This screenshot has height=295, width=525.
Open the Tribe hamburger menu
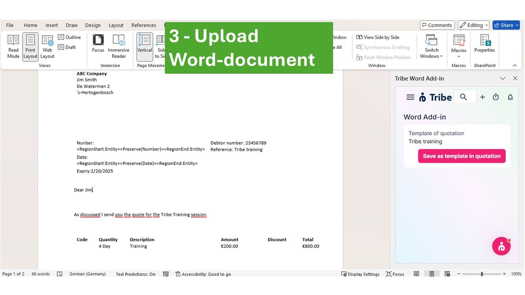[x=410, y=97]
